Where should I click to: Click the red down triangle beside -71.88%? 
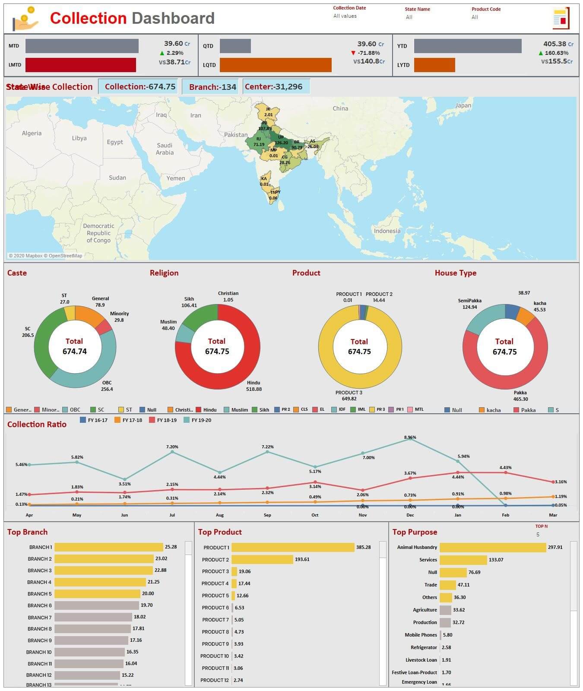pos(353,53)
